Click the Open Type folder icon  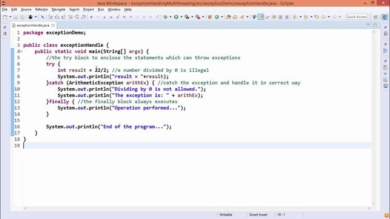(229, 17)
